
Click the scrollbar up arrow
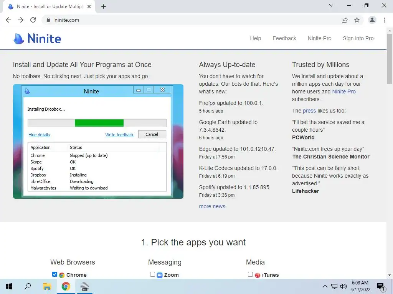point(390,31)
